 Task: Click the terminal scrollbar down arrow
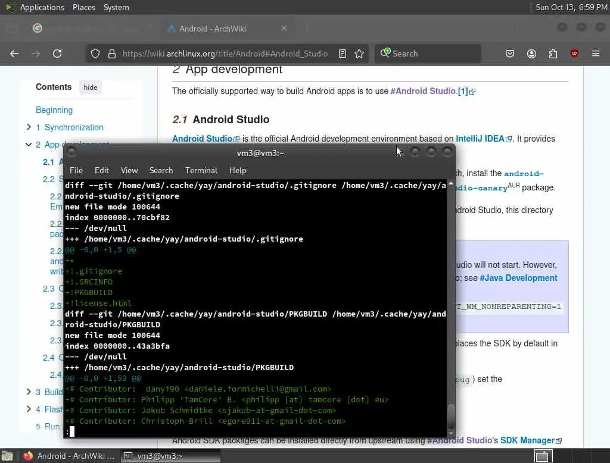click(451, 433)
